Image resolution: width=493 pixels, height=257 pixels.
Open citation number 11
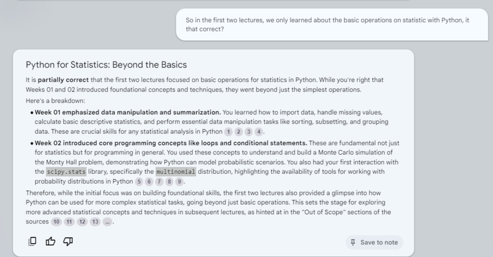tap(69, 222)
